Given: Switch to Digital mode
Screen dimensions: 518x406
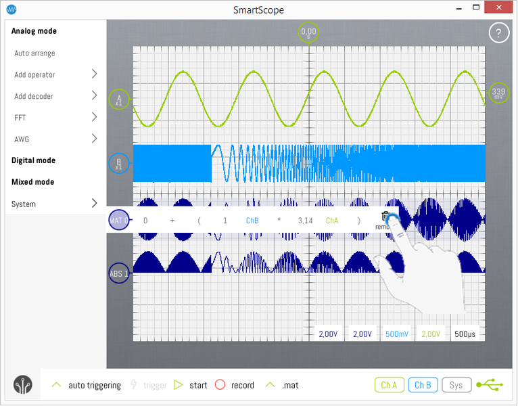Looking at the screenshot, I should tap(33, 160).
